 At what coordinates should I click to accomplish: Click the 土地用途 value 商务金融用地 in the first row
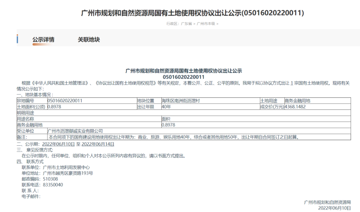(x=317, y=101)
